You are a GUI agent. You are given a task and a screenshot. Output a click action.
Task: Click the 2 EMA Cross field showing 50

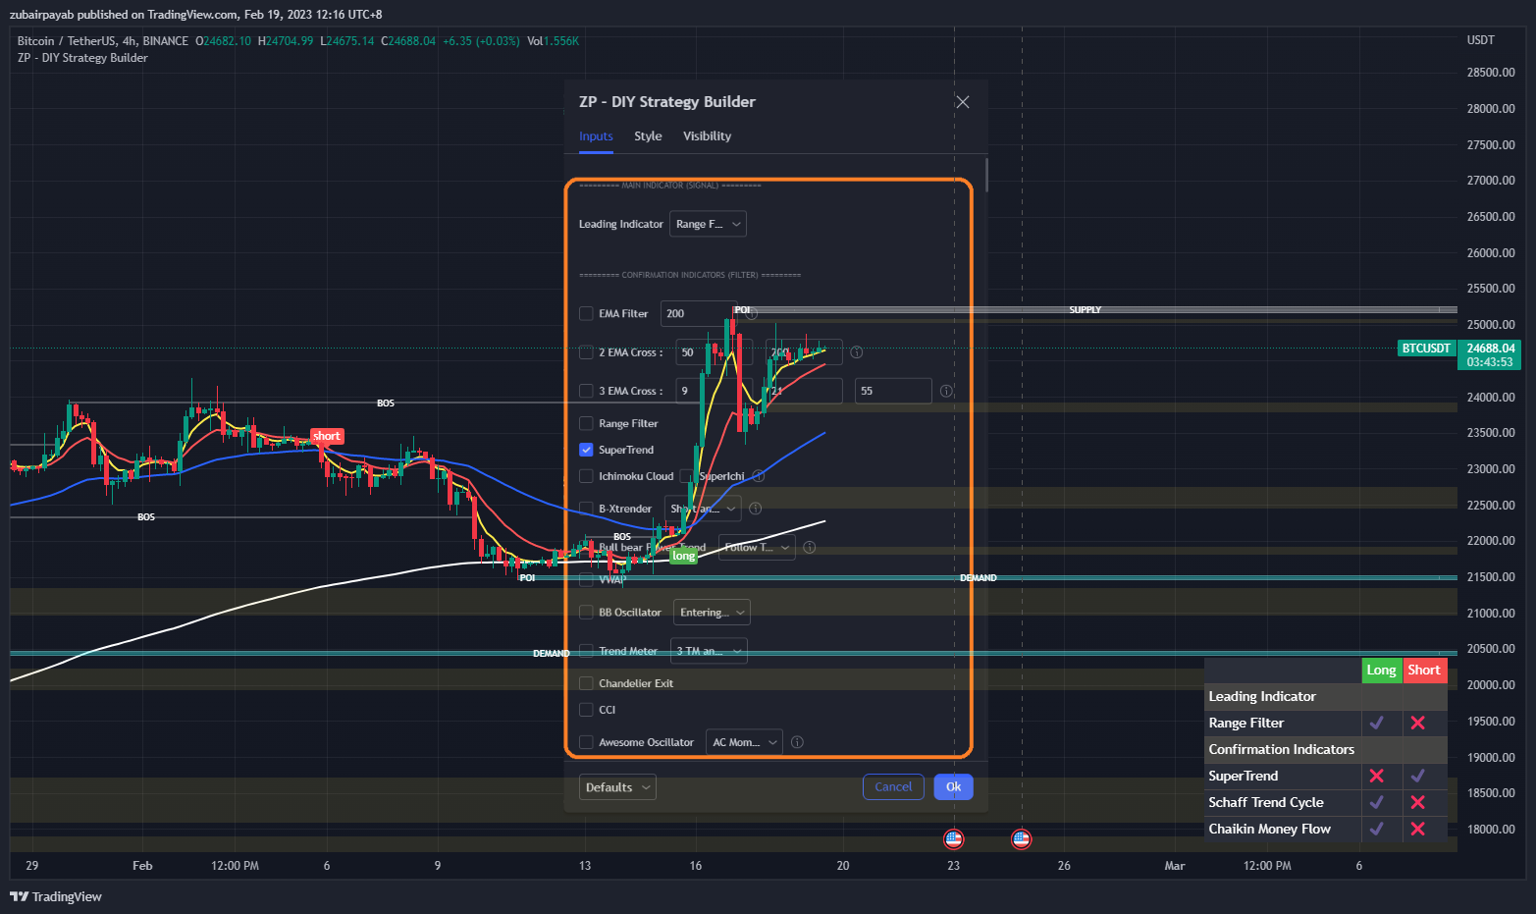(714, 352)
